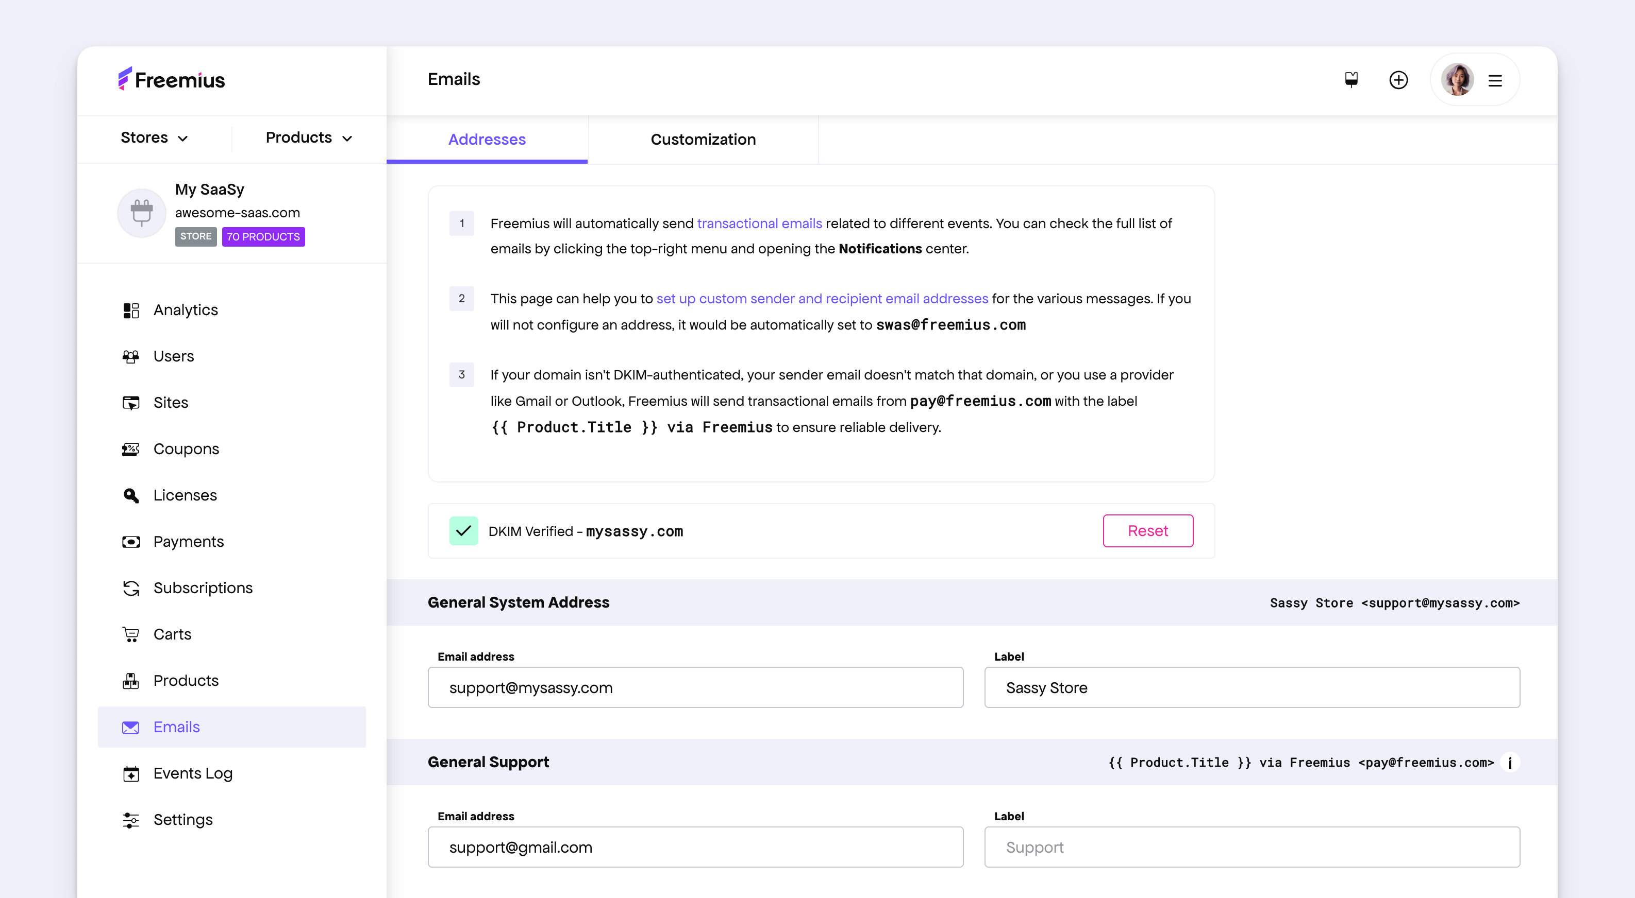Screen dimensions: 1635x898
Task: Expand the Stores dropdown
Action: (x=154, y=137)
